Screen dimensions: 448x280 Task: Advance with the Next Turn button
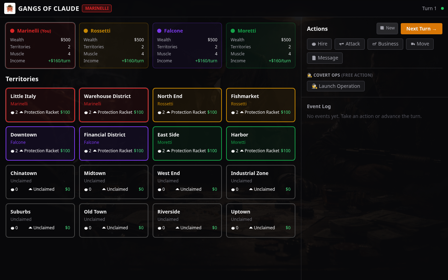click(421, 29)
